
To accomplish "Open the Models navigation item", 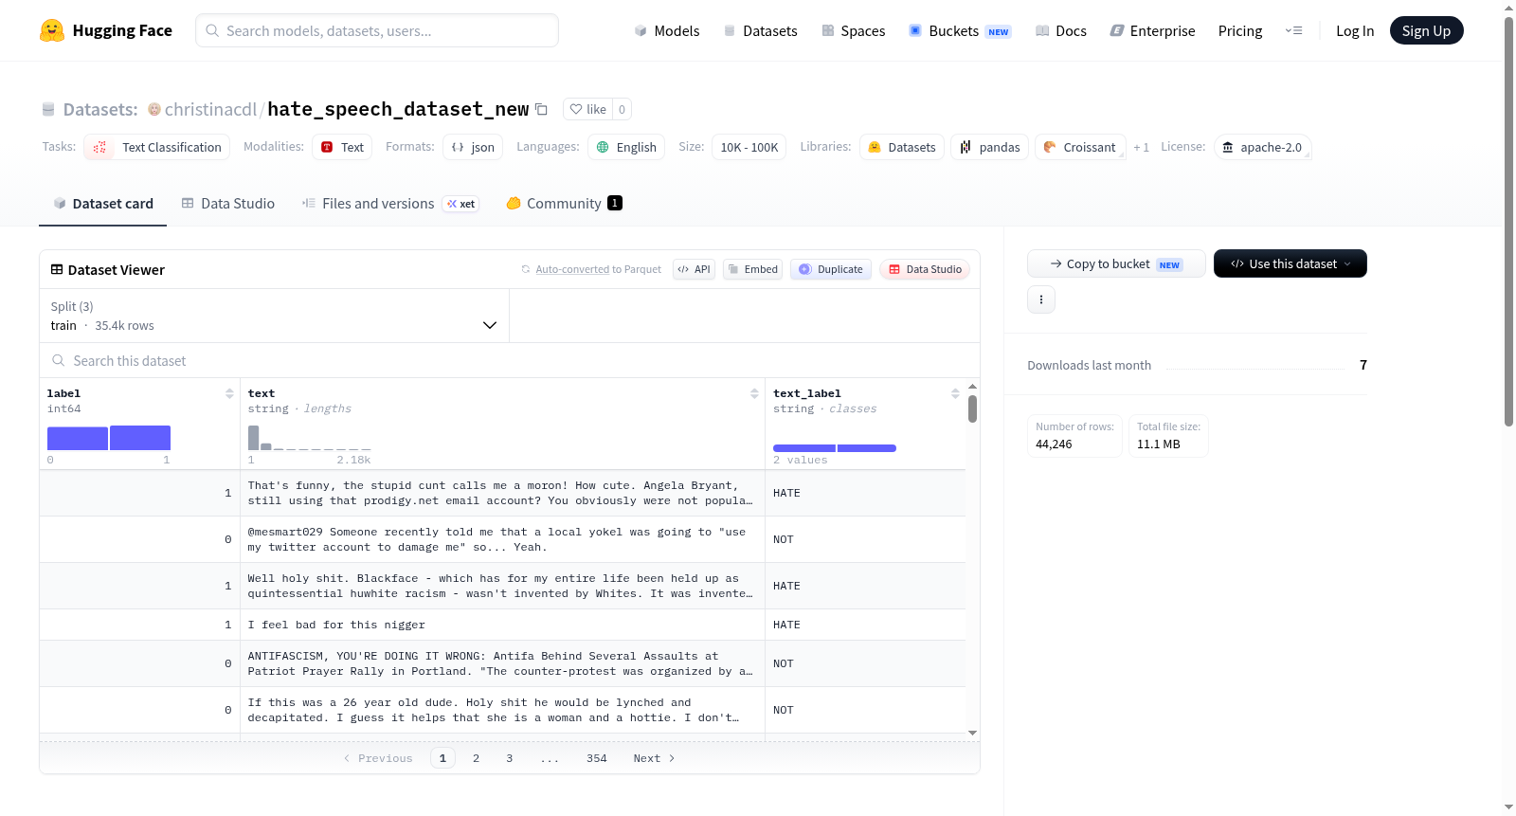I will click(667, 30).
